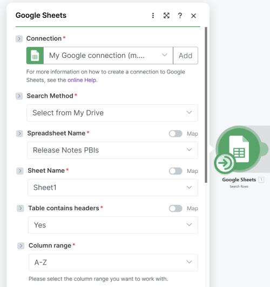270x287 pixels.
Task: Open the help question mark icon
Action: pyautogui.click(x=180, y=16)
